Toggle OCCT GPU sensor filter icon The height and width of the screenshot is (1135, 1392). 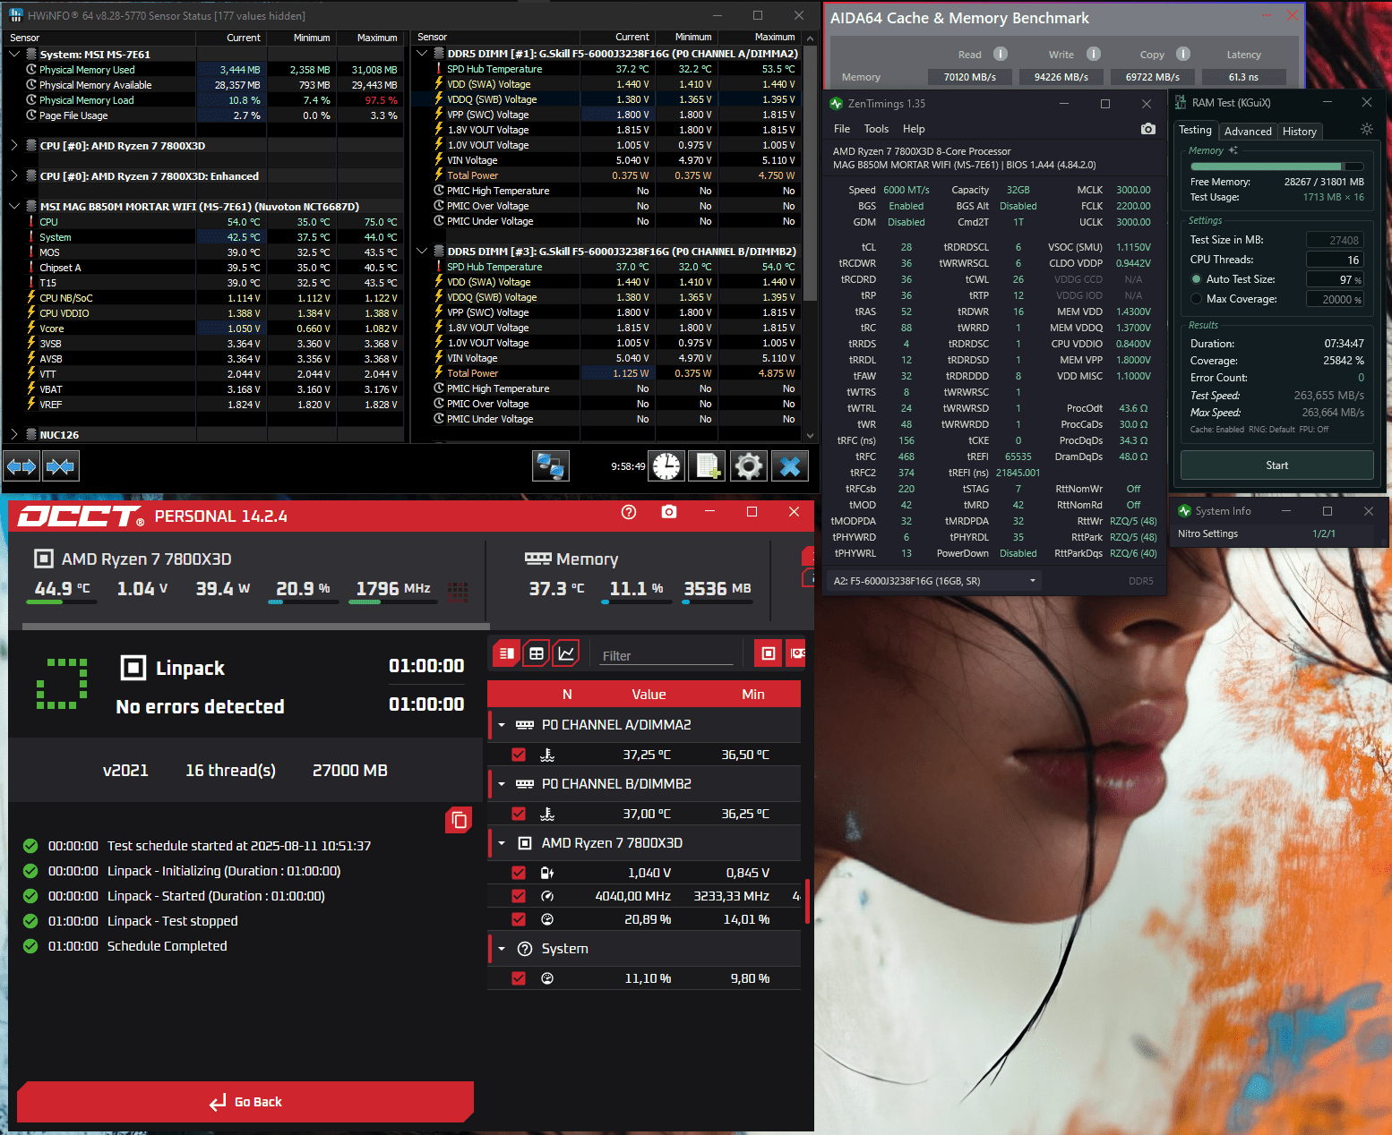[795, 653]
